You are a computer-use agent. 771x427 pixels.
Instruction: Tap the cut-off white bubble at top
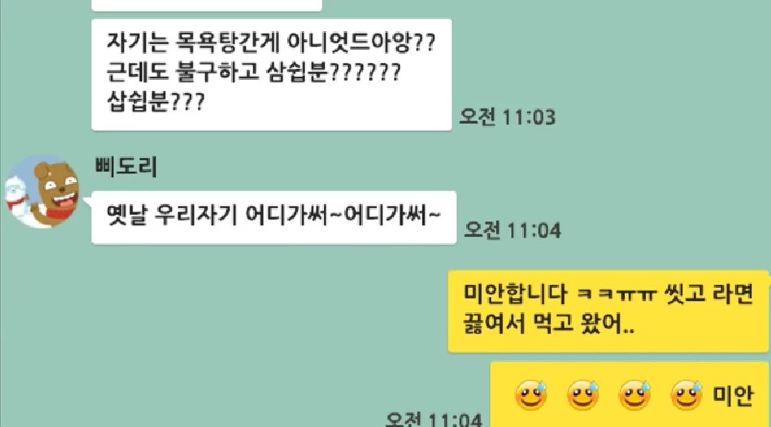(x=207, y=5)
